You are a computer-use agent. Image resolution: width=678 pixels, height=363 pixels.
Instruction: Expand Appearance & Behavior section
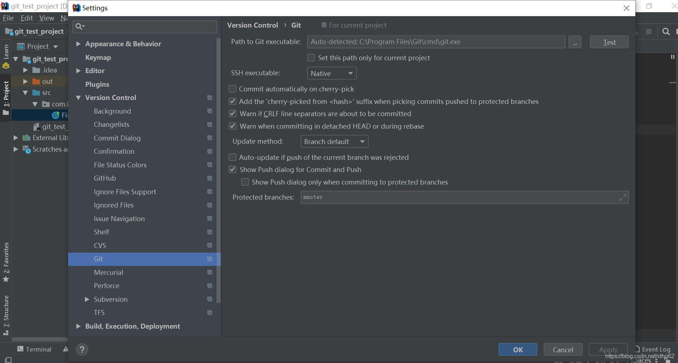click(x=78, y=44)
